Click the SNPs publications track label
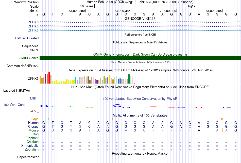 click(x=34, y=50)
